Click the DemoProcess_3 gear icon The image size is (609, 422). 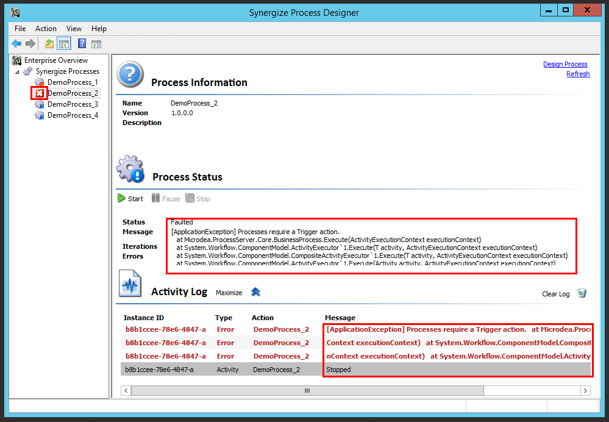pos(39,104)
